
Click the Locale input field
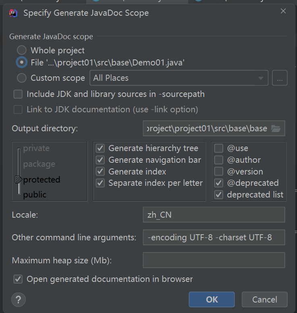point(214,215)
